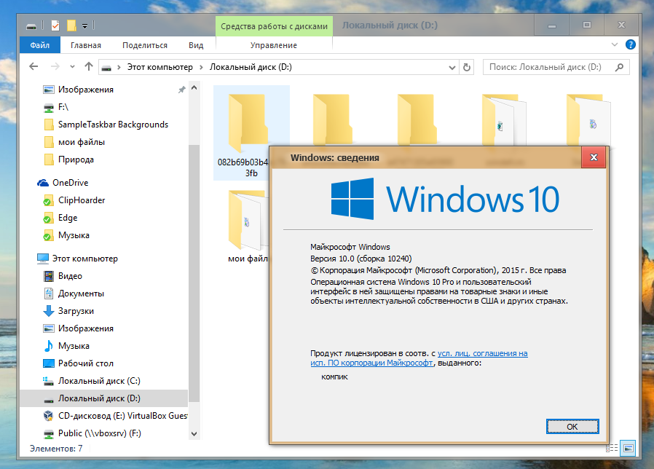Open Explorer help question mark icon
This screenshot has width=654, height=469.
click(630, 44)
